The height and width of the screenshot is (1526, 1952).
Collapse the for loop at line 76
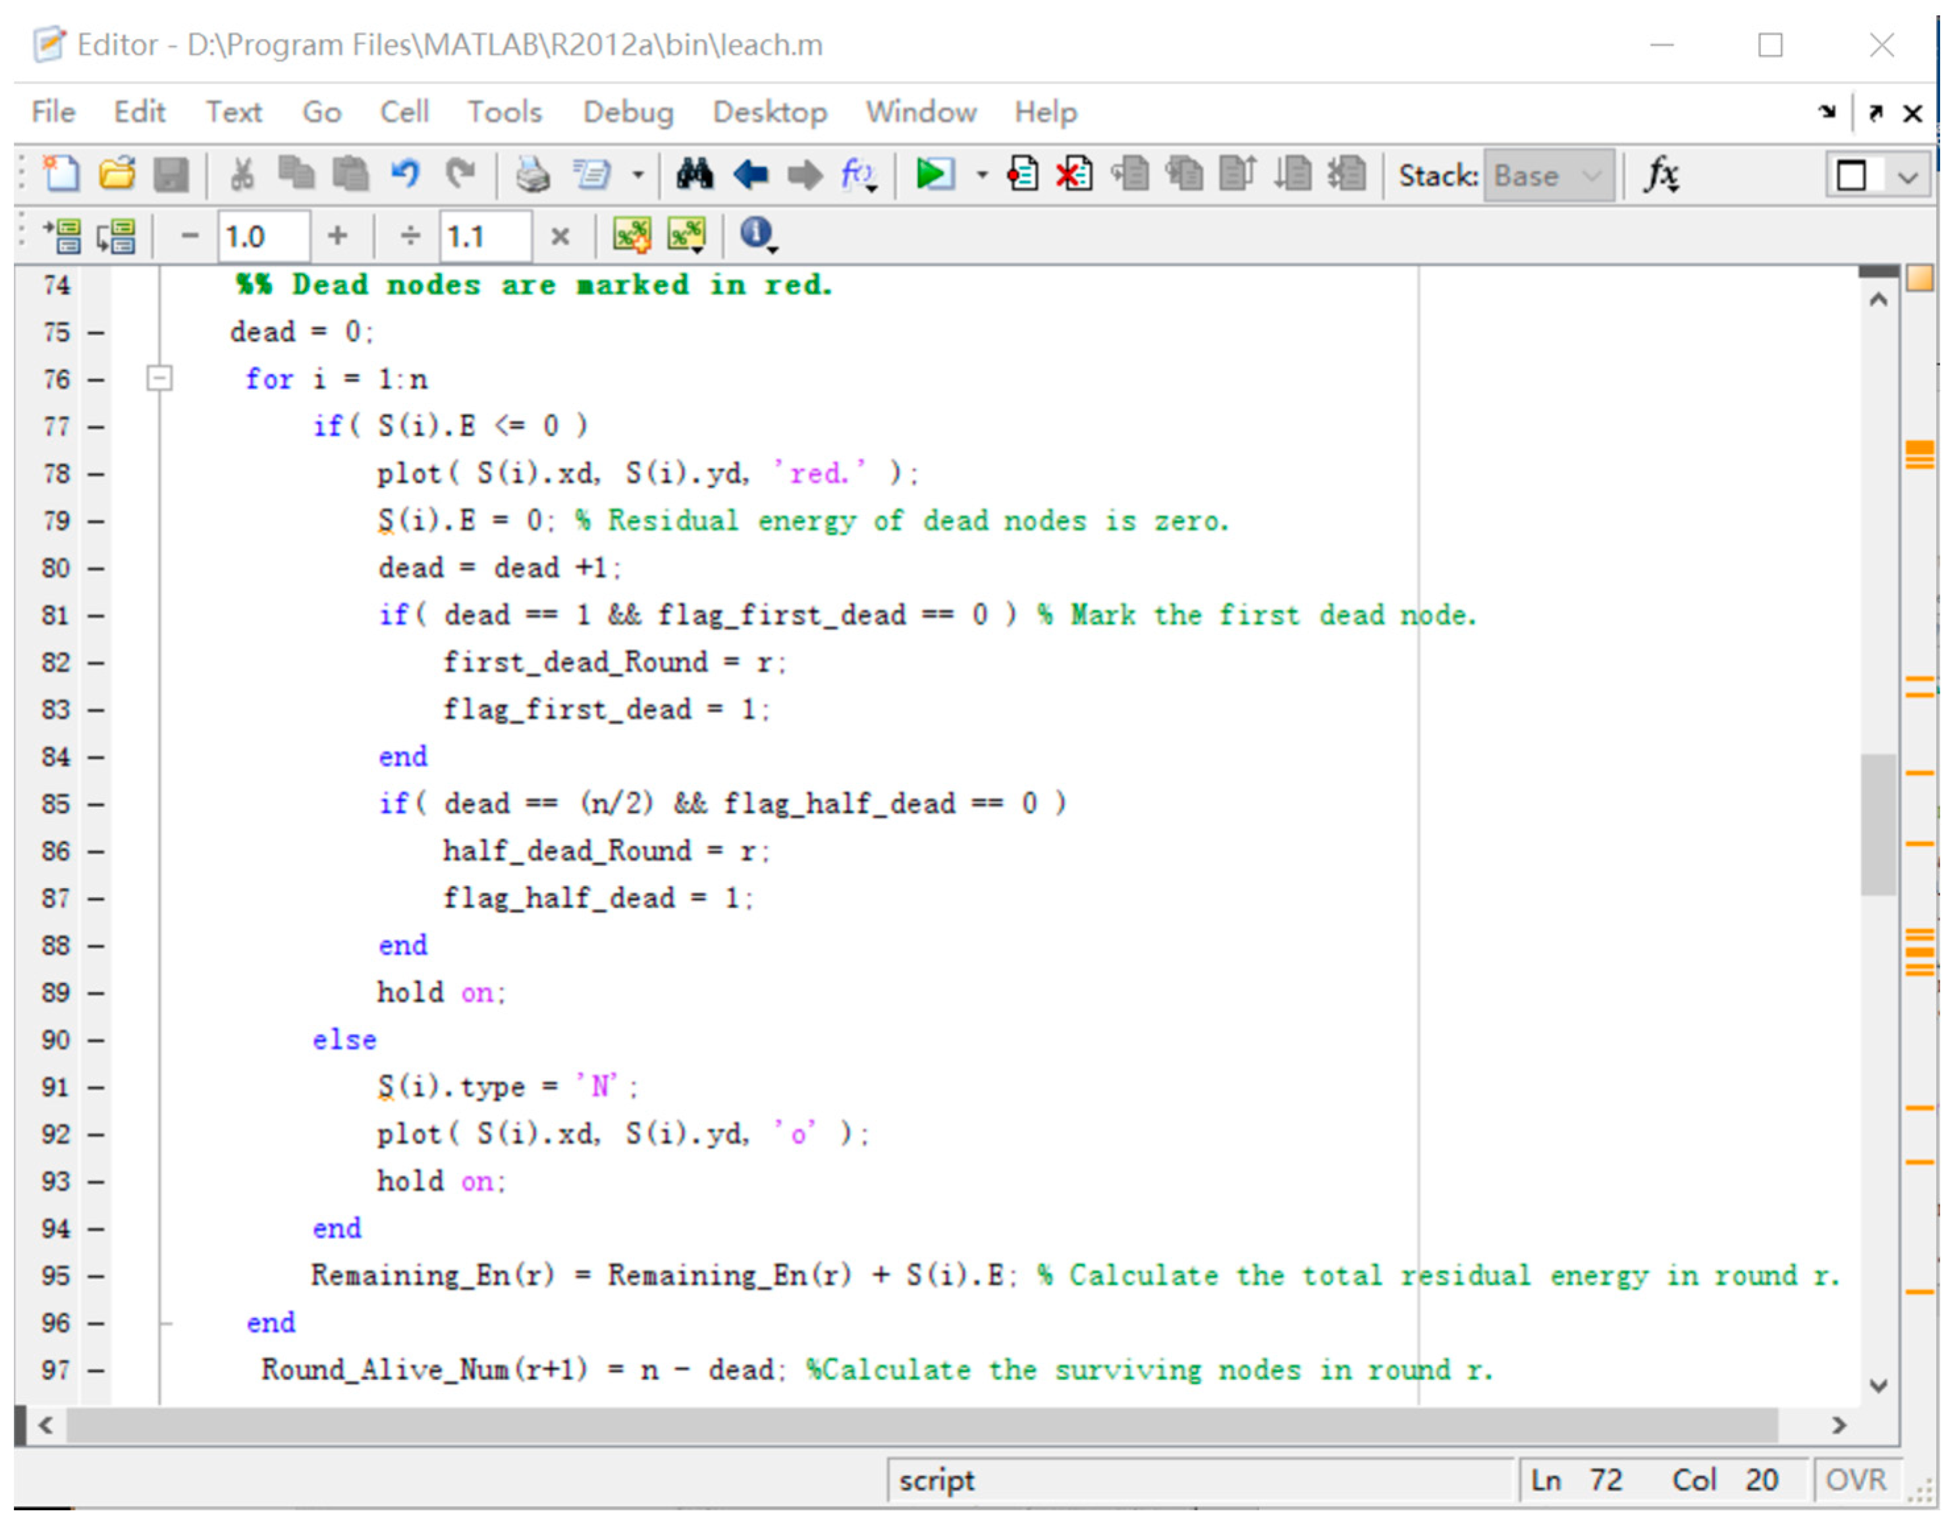(159, 379)
